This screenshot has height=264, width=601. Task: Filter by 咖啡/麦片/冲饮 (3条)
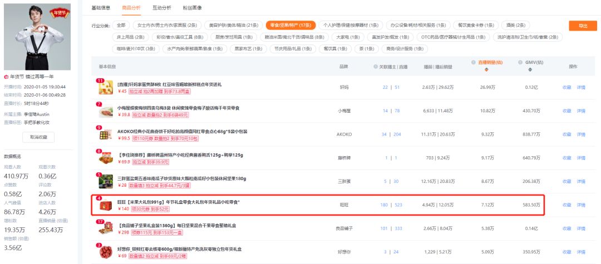[x=136, y=49]
